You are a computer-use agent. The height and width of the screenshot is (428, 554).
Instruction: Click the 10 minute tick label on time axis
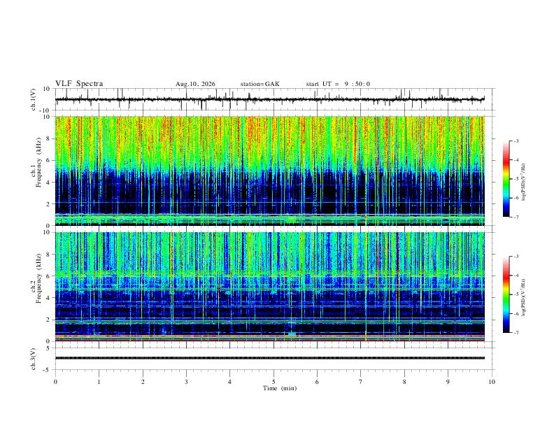pos(492,382)
